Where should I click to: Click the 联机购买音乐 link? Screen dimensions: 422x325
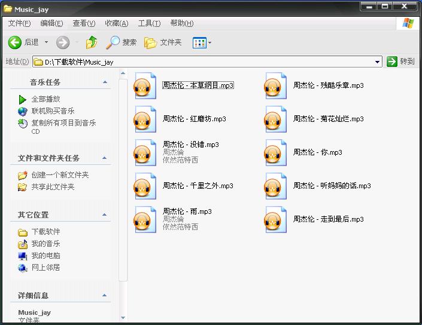[x=53, y=111]
